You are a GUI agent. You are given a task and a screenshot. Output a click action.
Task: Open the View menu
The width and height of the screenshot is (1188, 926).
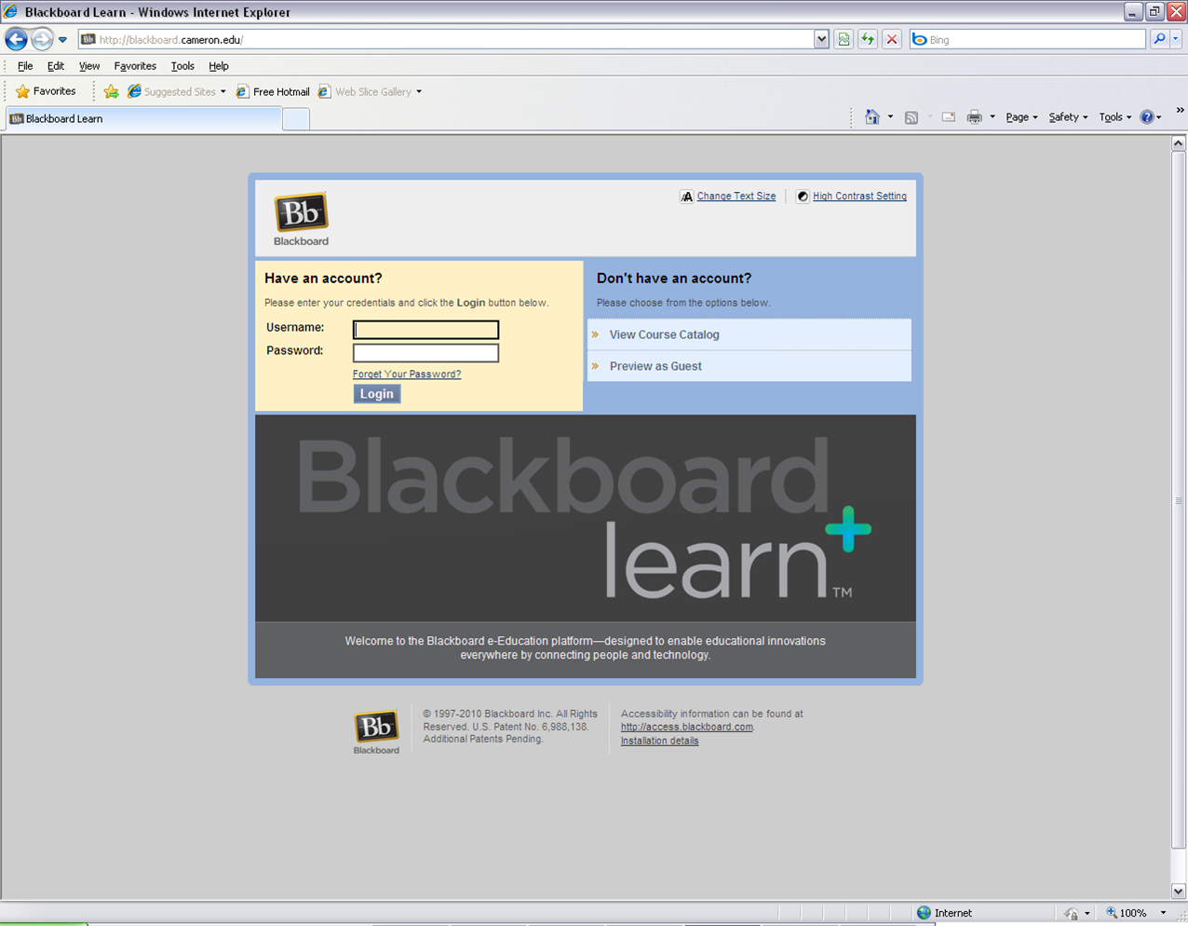89,66
